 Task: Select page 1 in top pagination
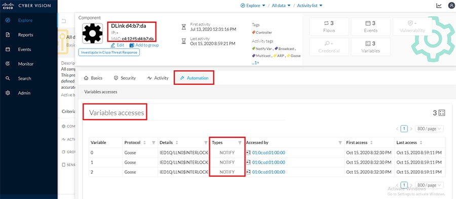coord(404,128)
